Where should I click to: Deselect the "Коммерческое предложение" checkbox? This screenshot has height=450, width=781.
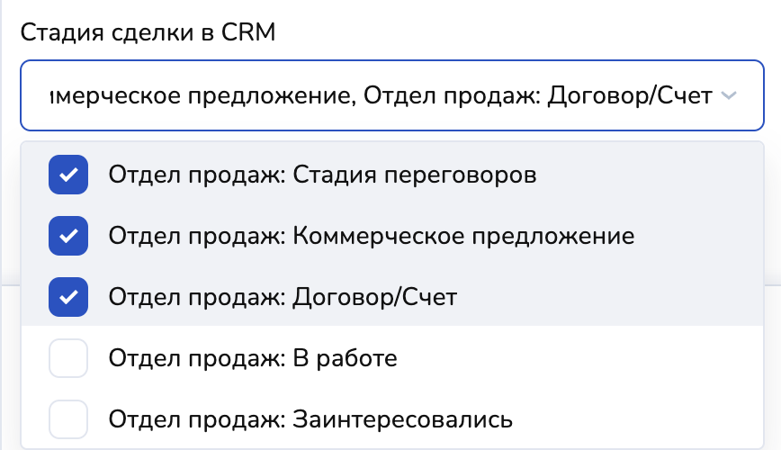point(67,236)
